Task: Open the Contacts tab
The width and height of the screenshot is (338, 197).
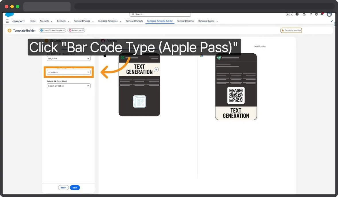Action: point(61,21)
